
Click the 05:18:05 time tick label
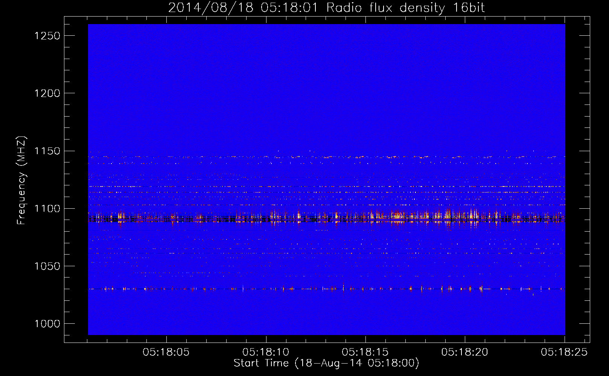pyautogui.click(x=166, y=352)
